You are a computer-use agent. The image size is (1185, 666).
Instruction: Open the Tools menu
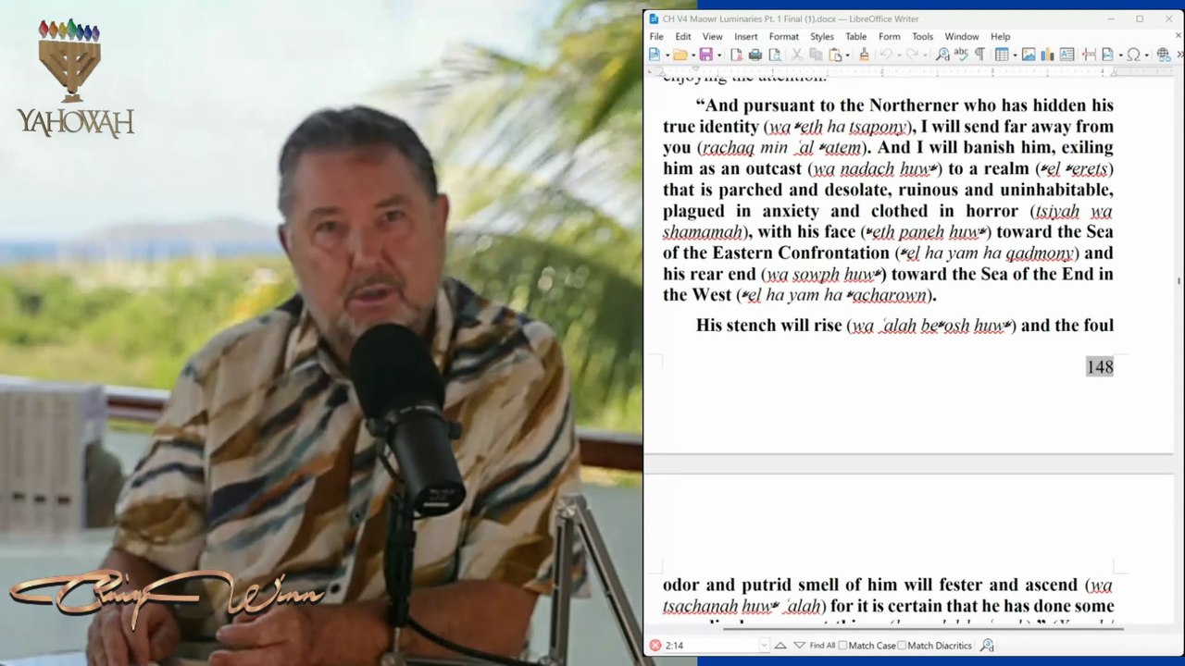(922, 37)
